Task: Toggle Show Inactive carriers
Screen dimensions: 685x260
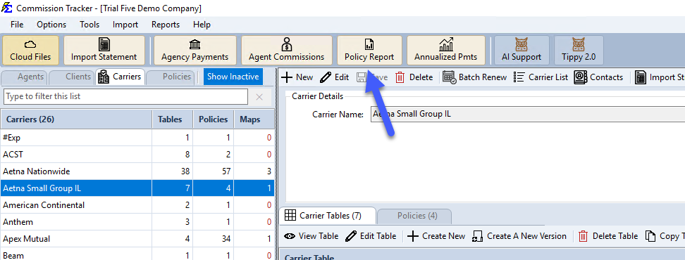Action: (233, 77)
